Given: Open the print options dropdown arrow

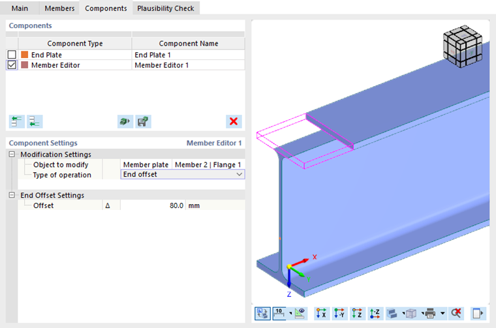Looking at the screenshot, I should click(442, 314).
